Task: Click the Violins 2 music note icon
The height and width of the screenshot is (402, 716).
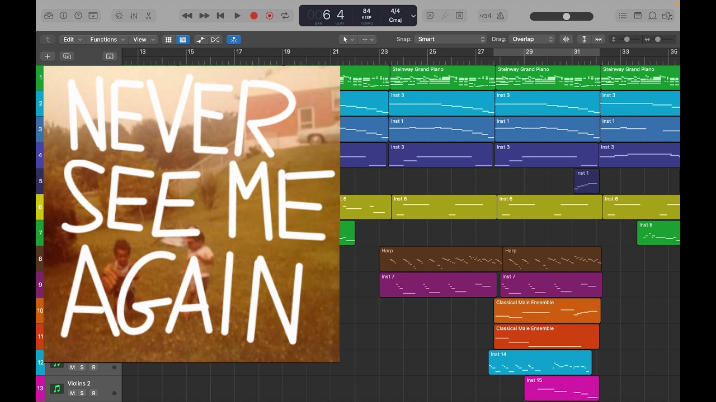Action: pos(56,389)
